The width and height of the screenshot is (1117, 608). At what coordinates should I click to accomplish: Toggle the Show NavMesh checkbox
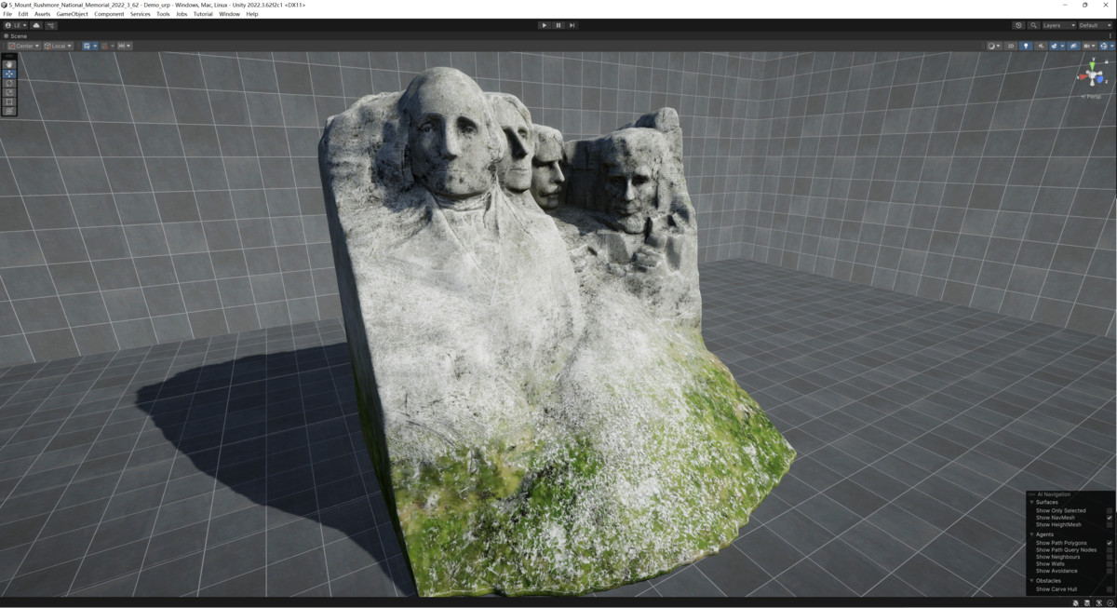point(1110,518)
